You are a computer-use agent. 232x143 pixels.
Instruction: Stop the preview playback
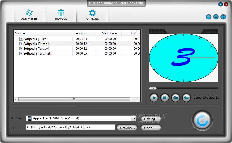tap(165, 98)
